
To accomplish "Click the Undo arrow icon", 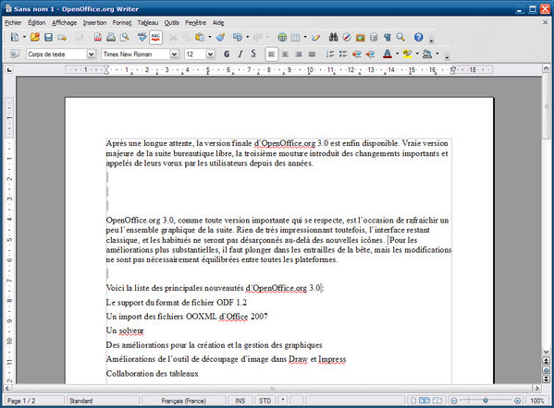I will tap(238, 37).
